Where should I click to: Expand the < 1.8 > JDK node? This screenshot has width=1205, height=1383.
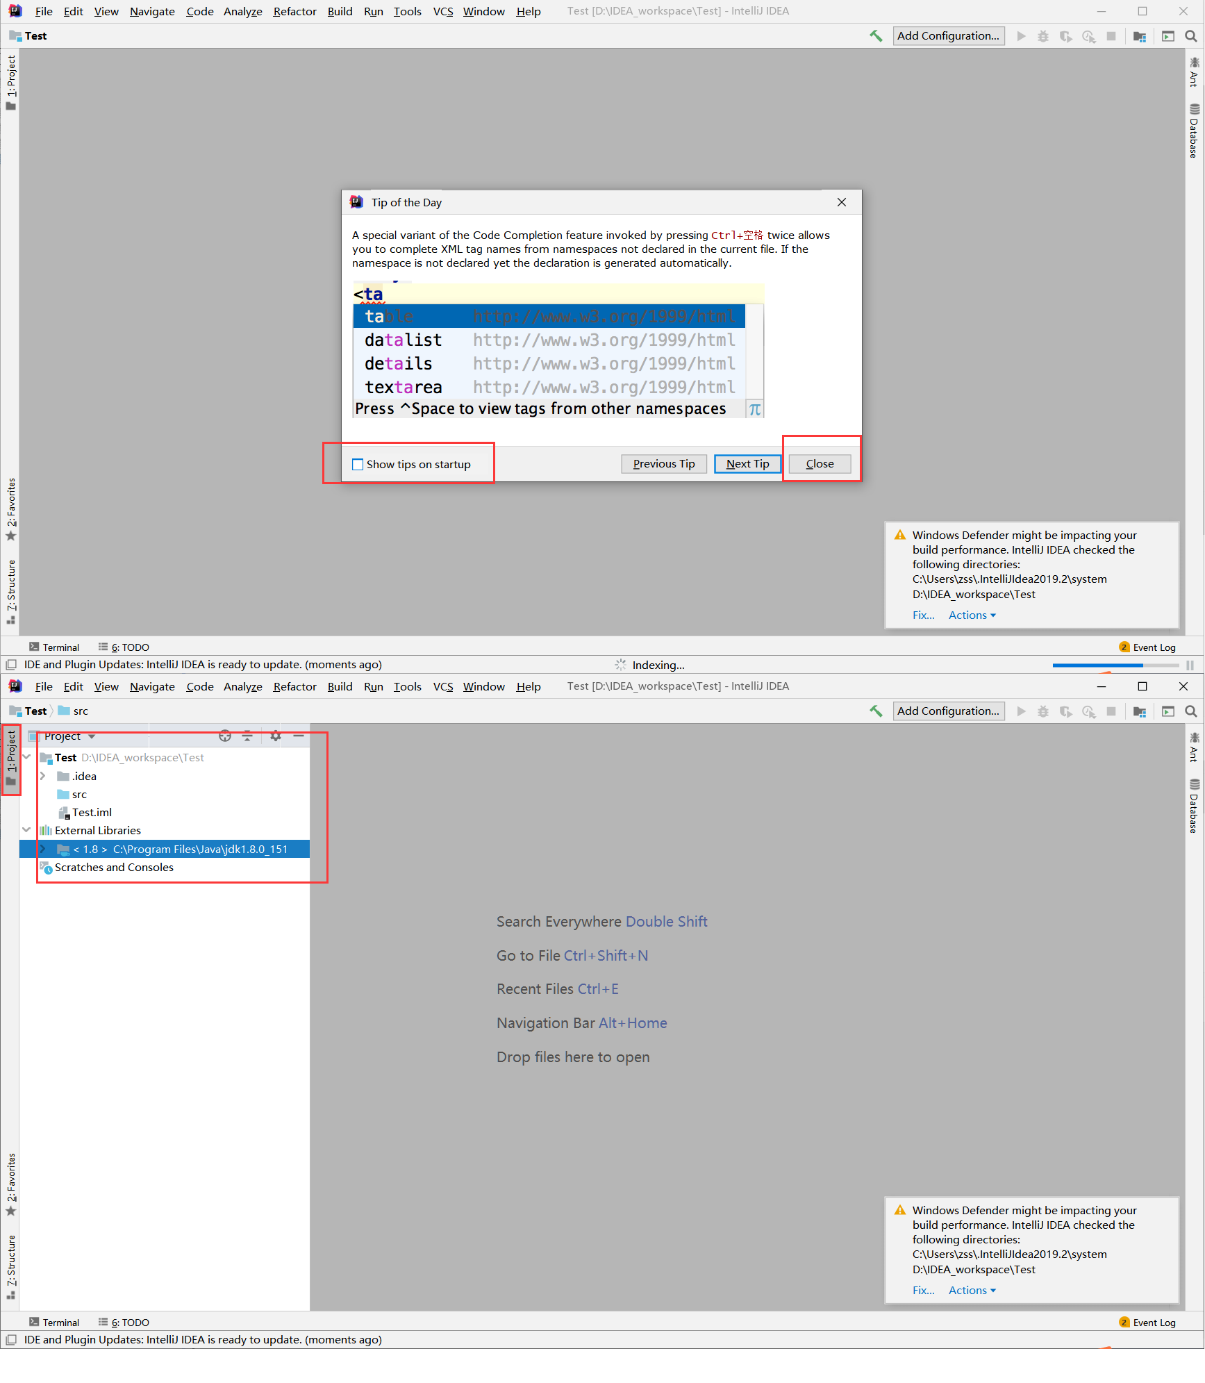[x=43, y=849]
